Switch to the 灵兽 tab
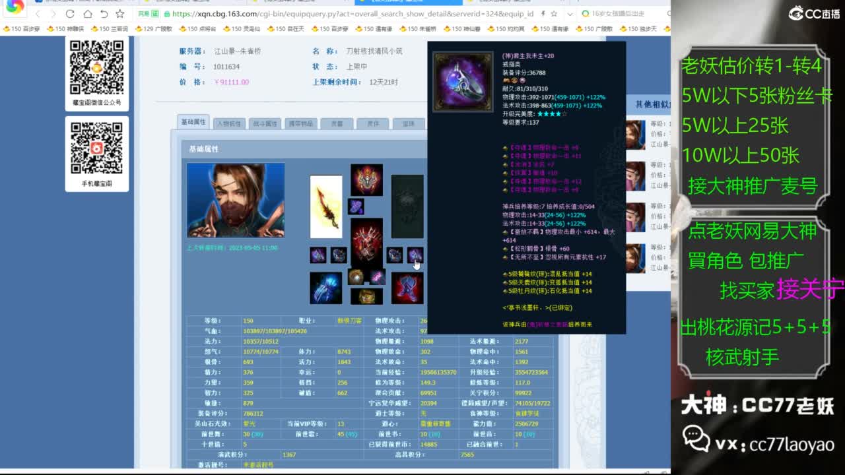 (337, 123)
